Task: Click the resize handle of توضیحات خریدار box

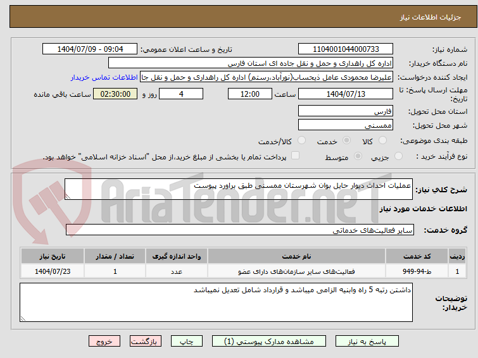Action: (23, 318)
